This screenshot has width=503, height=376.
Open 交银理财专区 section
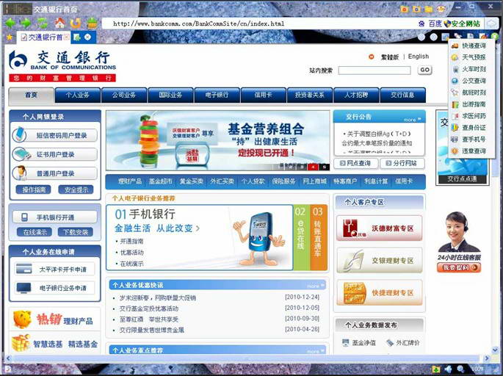[x=380, y=261]
